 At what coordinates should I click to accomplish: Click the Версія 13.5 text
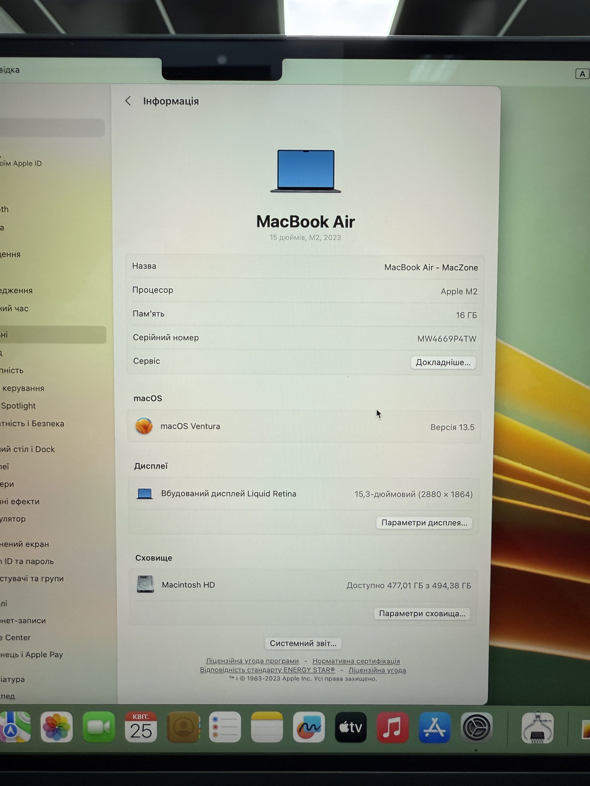[x=452, y=427]
